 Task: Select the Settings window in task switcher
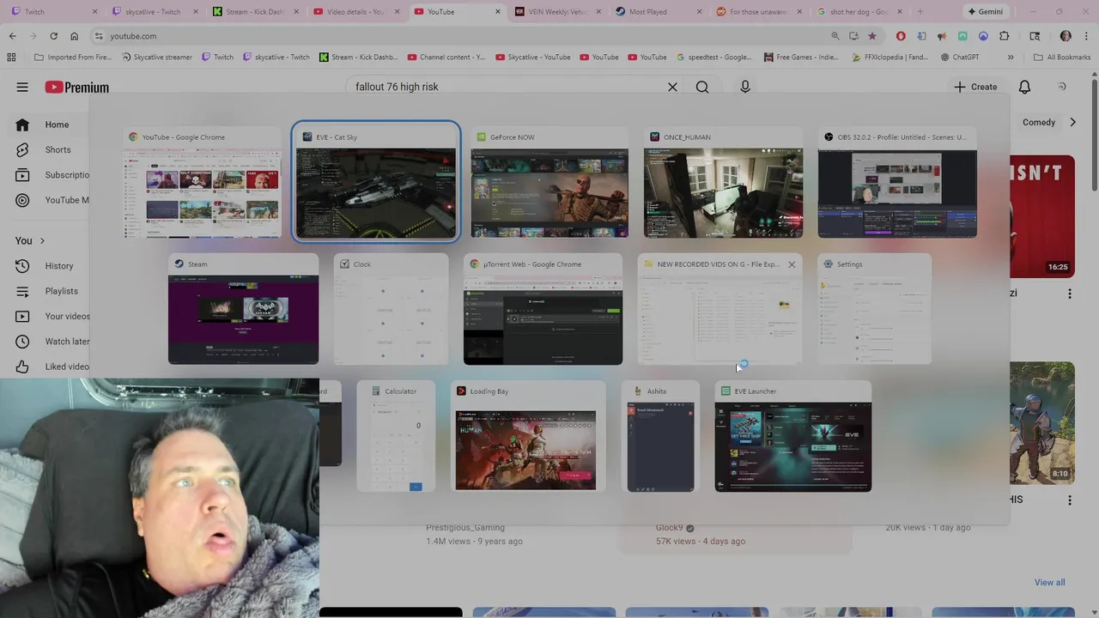(874, 309)
